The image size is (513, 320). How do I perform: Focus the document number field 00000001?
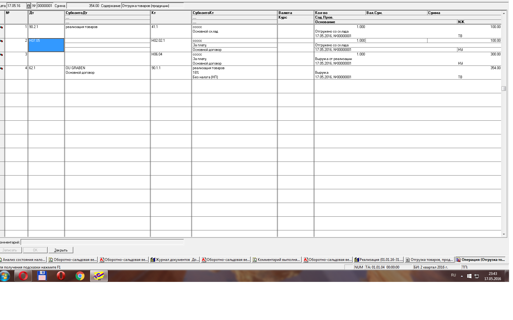pyautogui.click(x=45, y=6)
